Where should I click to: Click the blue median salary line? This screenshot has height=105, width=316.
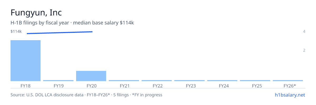pyautogui.click(x=60, y=33)
